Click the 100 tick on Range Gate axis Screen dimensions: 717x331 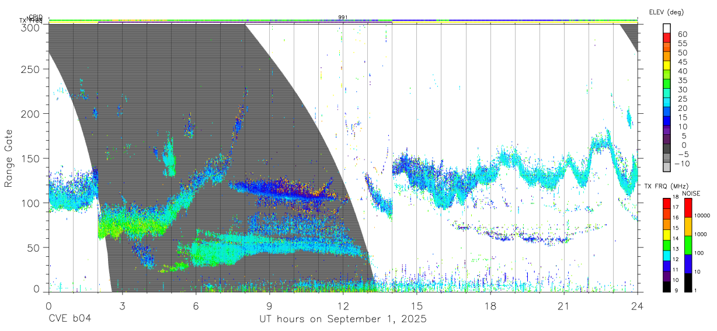[x=30, y=203]
